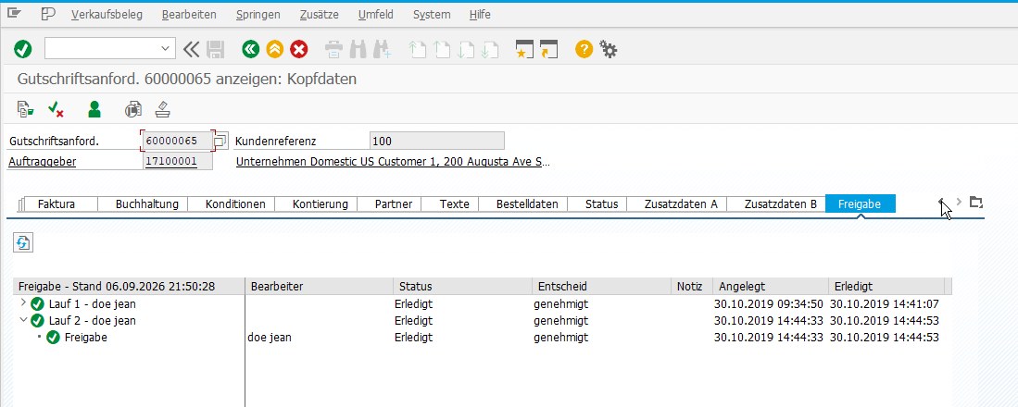Click the Find binoculars icon
Screen dimensions: 1018x407
(x=358, y=49)
